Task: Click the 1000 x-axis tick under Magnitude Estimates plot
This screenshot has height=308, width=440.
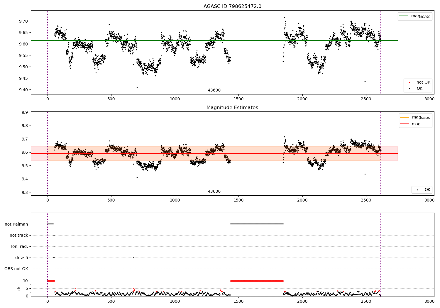Action: [175, 200]
